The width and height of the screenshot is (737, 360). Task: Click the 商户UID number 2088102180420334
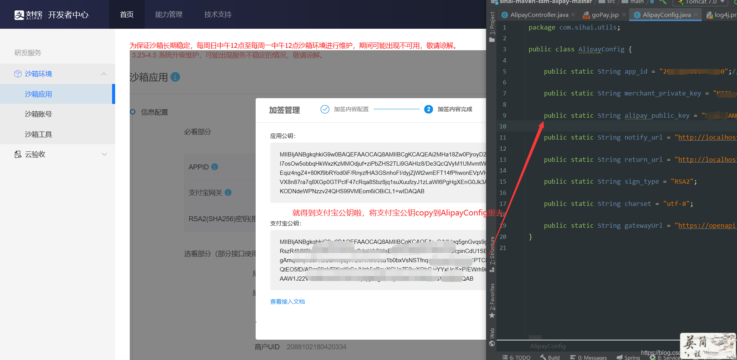[x=316, y=347]
